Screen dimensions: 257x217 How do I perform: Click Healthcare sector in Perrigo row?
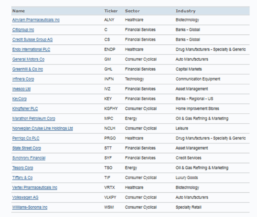pos(134,138)
